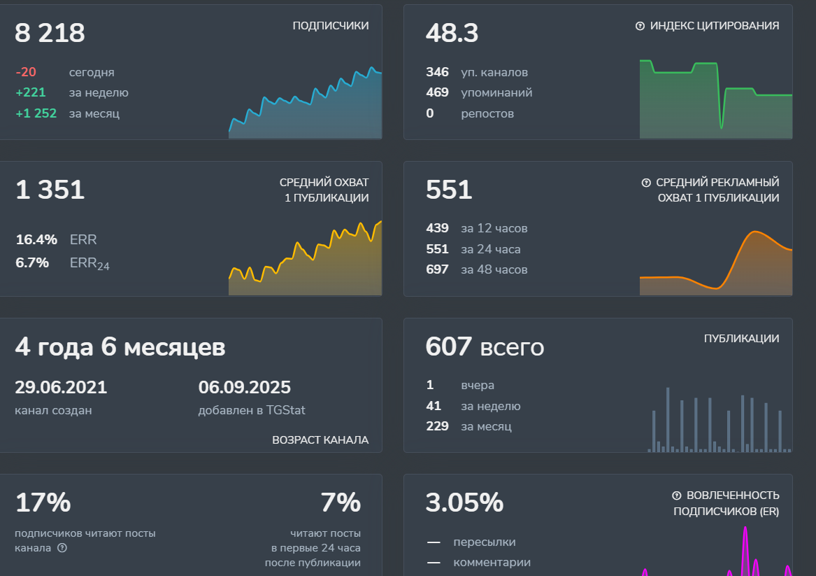Click the Публикации card title
The height and width of the screenshot is (576, 816).
[x=742, y=339]
